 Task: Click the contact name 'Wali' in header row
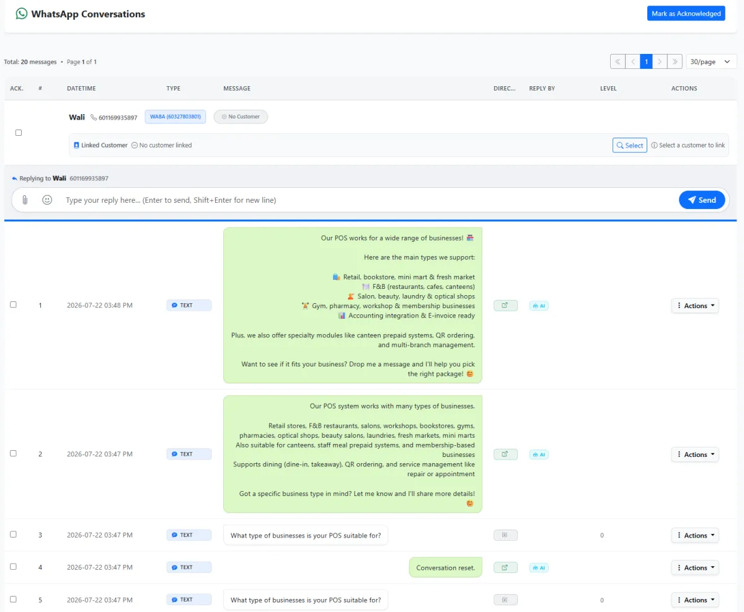point(77,117)
